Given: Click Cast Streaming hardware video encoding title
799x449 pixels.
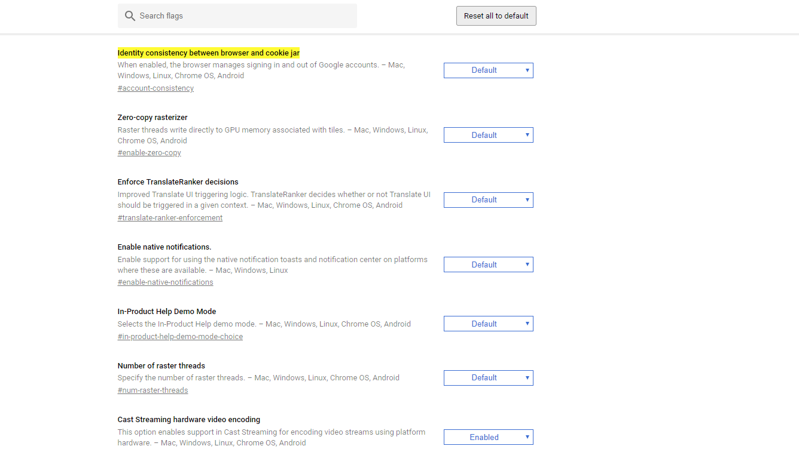Looking at the screenshot, I should click(x=188, y=420).
